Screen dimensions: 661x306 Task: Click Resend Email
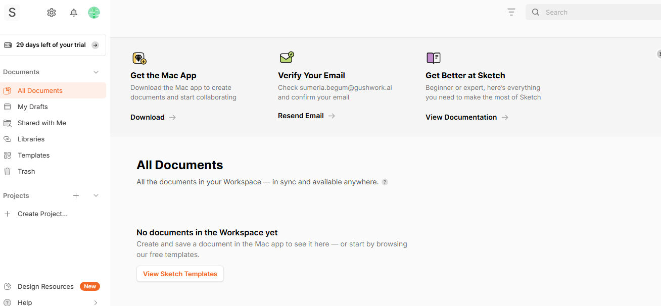(306, 116)
